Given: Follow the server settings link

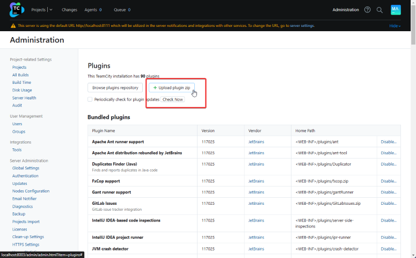Looking at the screenshot, I should tap(302, 26).
